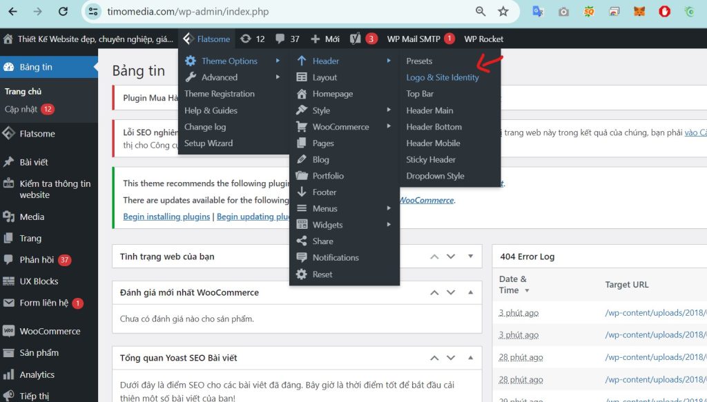Click the Notifications speech icon in submenu
The width and height of the screenshot is (707, 402).
(302, 257)
